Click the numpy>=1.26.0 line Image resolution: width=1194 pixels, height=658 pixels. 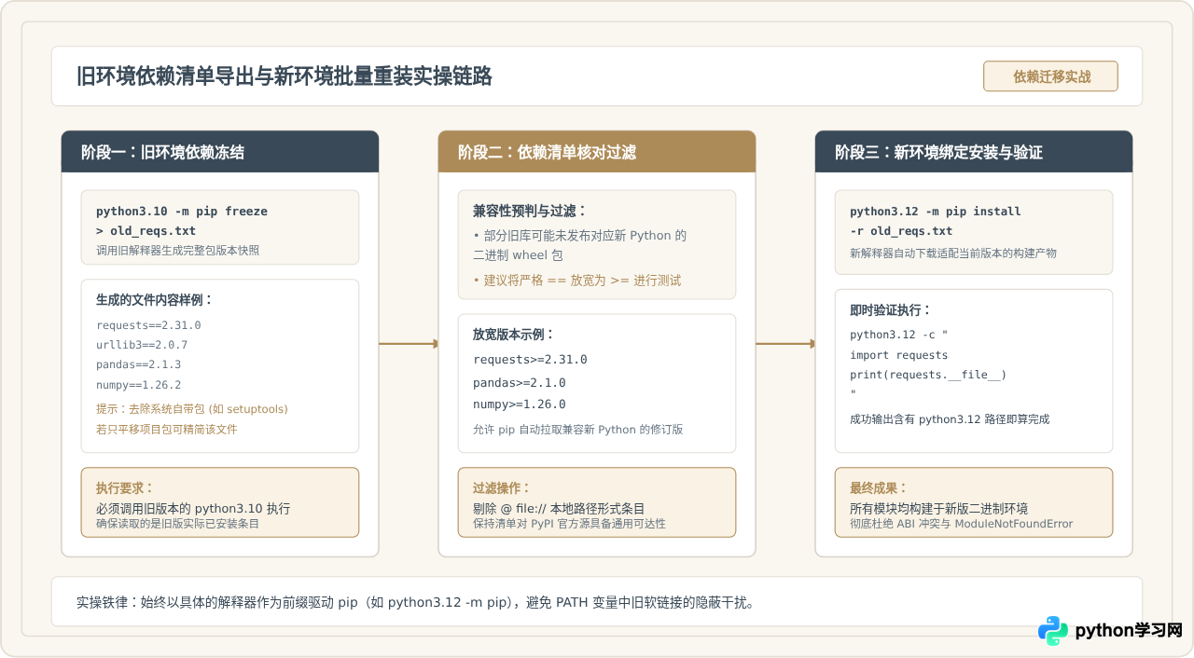pyautogui.click(x=520, y=404)
